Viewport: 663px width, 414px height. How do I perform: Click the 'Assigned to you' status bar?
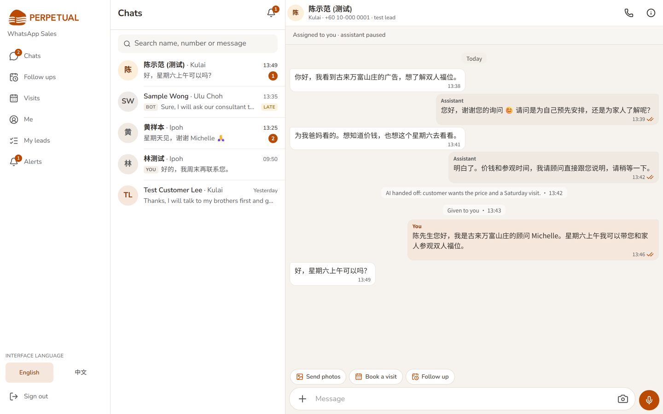(474, 35)
